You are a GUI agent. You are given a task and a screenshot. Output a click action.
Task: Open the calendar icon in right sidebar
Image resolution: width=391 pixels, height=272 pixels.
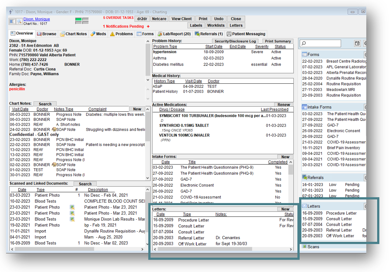357,43
